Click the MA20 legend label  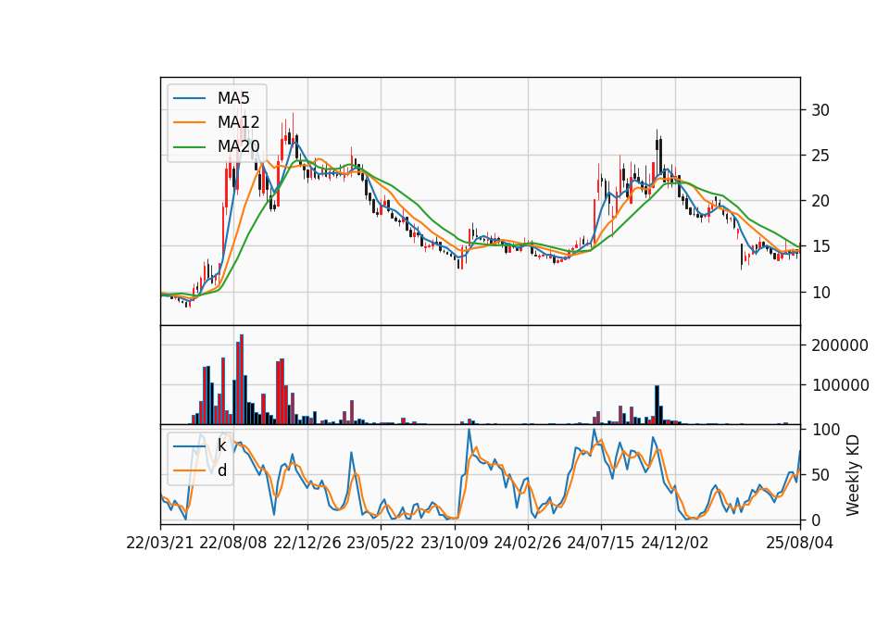tap(238, 147)
